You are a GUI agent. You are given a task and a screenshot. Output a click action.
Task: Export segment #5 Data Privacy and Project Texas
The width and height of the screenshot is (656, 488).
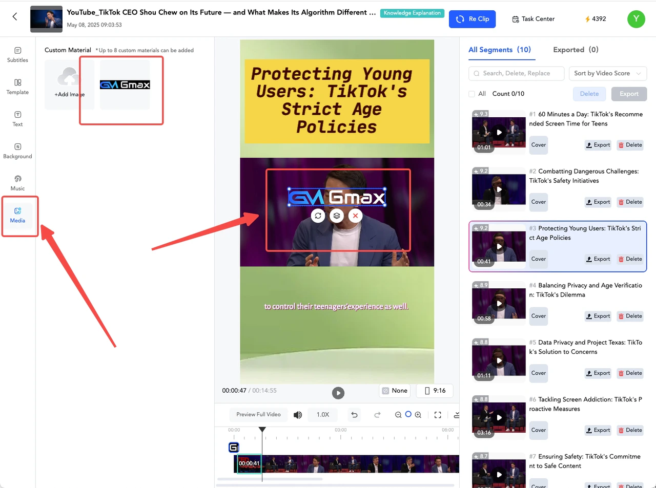click(598, 373)
